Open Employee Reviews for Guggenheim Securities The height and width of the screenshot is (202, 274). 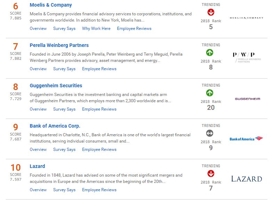click(99, 109)
